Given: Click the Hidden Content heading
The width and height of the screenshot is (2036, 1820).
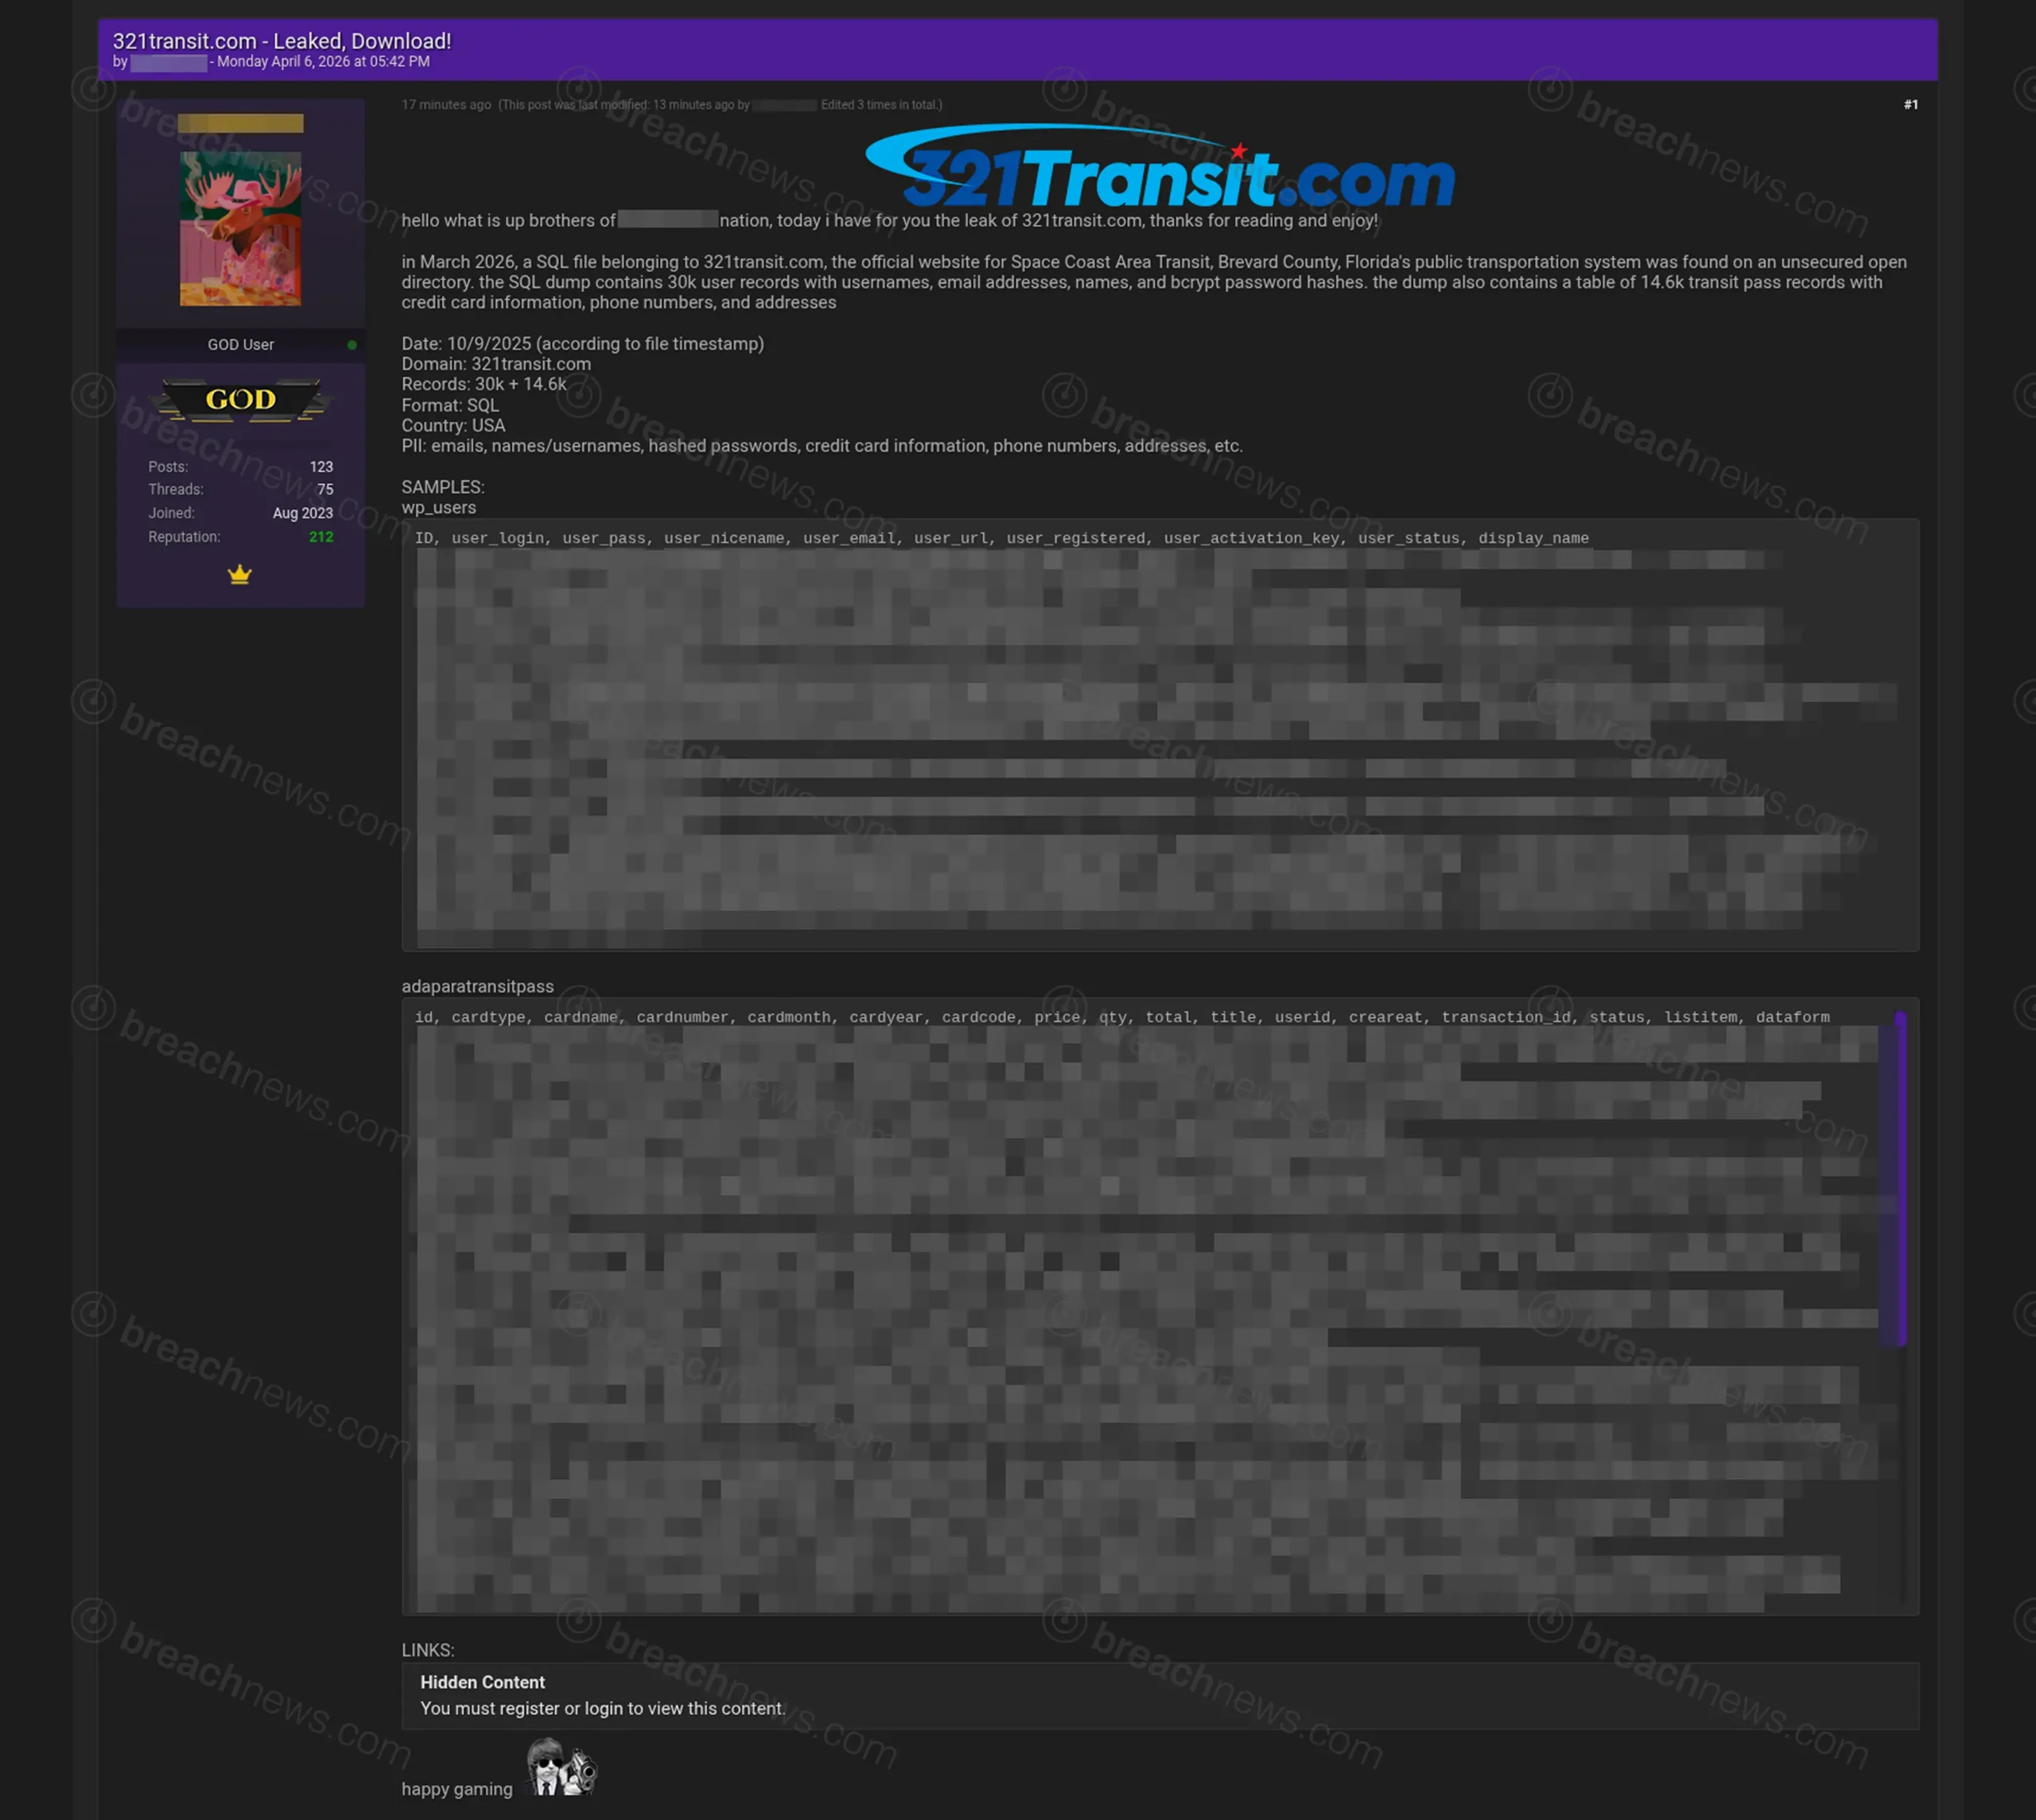Looking at the screenshot, I should (x=482, y=1682).
